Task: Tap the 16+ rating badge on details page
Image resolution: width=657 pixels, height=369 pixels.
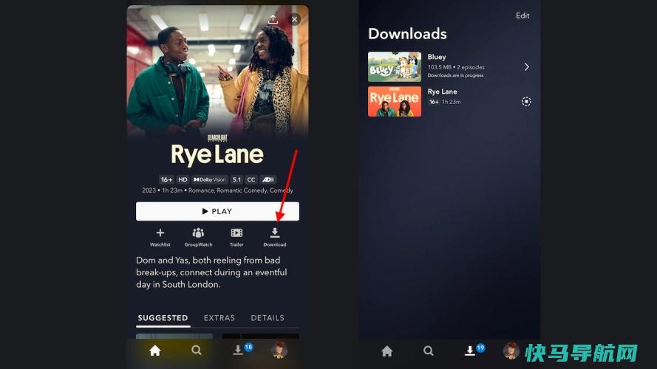Action: pyautogui.click(x=166, y=179)
